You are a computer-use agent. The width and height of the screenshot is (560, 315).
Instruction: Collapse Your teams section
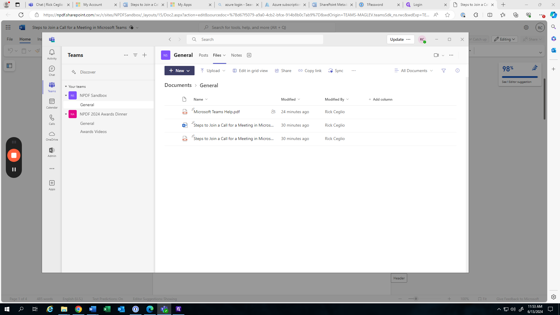click(66, 87)
